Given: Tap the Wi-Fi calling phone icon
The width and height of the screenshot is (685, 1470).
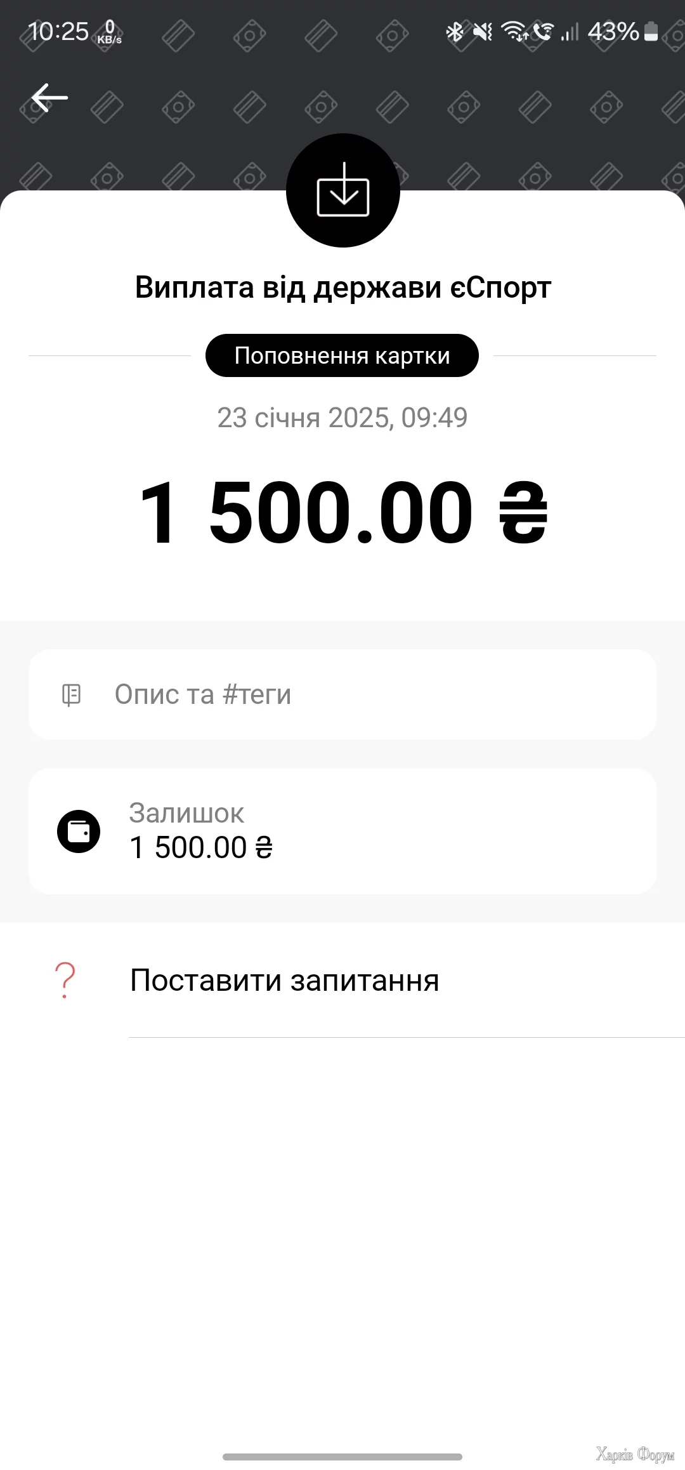Looking at the screenshot, I should point(543,31).
